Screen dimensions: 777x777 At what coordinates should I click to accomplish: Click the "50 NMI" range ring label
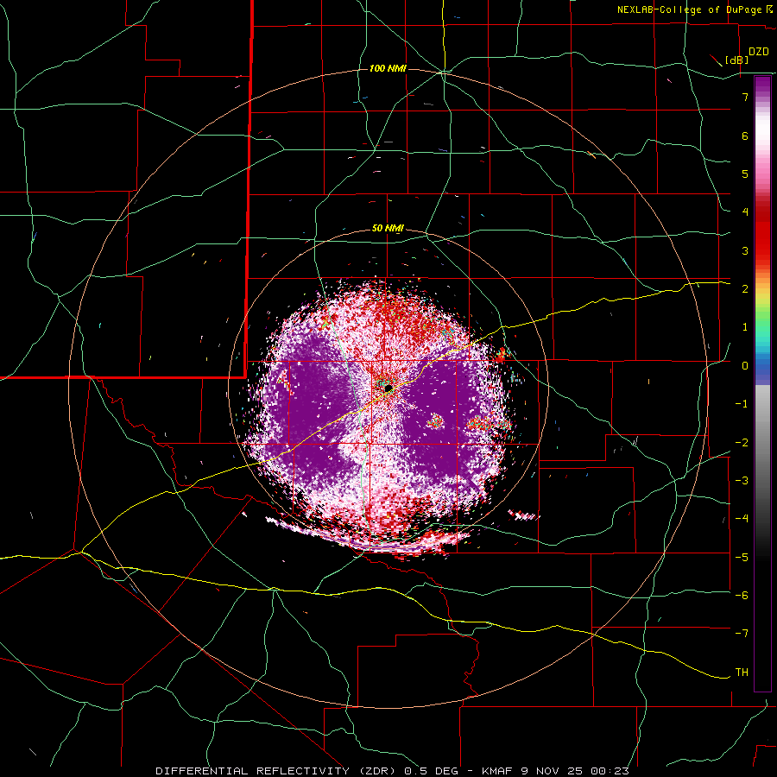[x=388, y=229]
